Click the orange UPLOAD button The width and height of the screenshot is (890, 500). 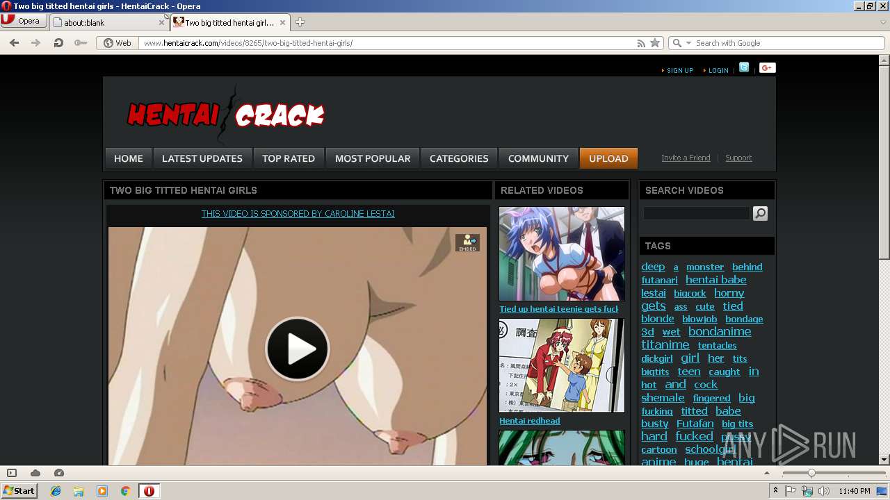point(608,158)
